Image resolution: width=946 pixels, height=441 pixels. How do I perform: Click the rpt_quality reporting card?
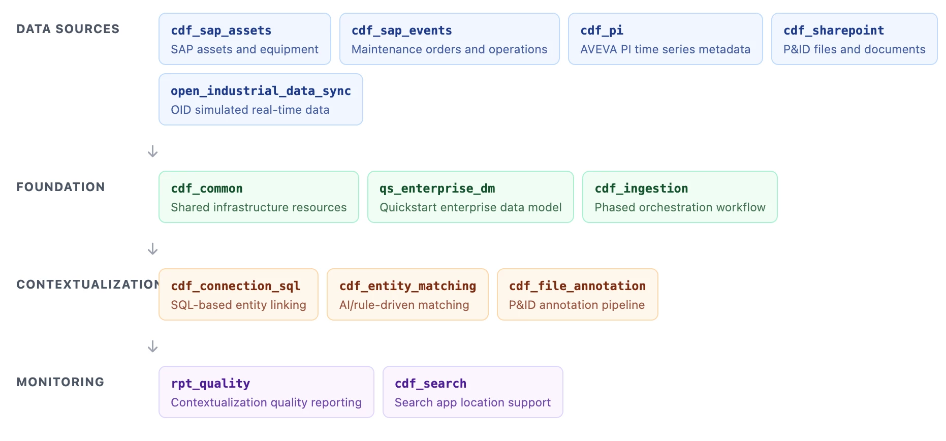point(266,392)
